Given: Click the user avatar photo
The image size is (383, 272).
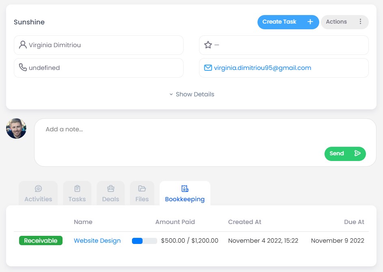Looking at the screenshot, I should pyautogui.click(x=16, y=128).
